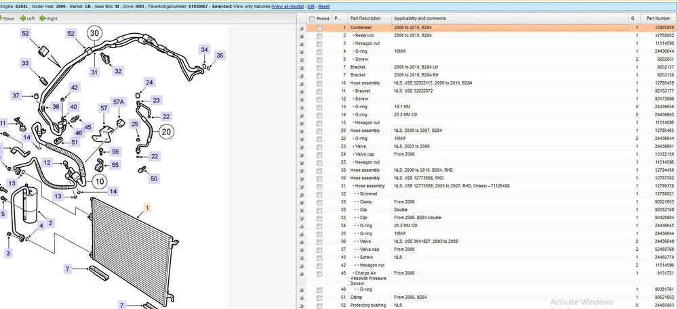Click callout 30 circle on the diagram
678x309 pixels.
[x=95, y=33]
